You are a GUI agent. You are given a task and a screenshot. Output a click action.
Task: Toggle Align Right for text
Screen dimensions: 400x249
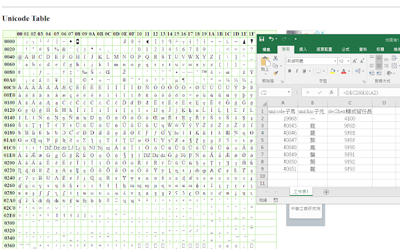(387, 66)
